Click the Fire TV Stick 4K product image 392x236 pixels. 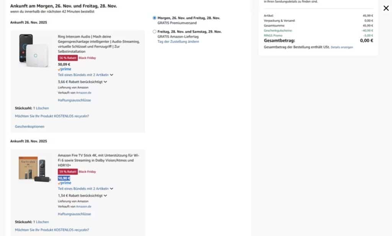point(34,168)
